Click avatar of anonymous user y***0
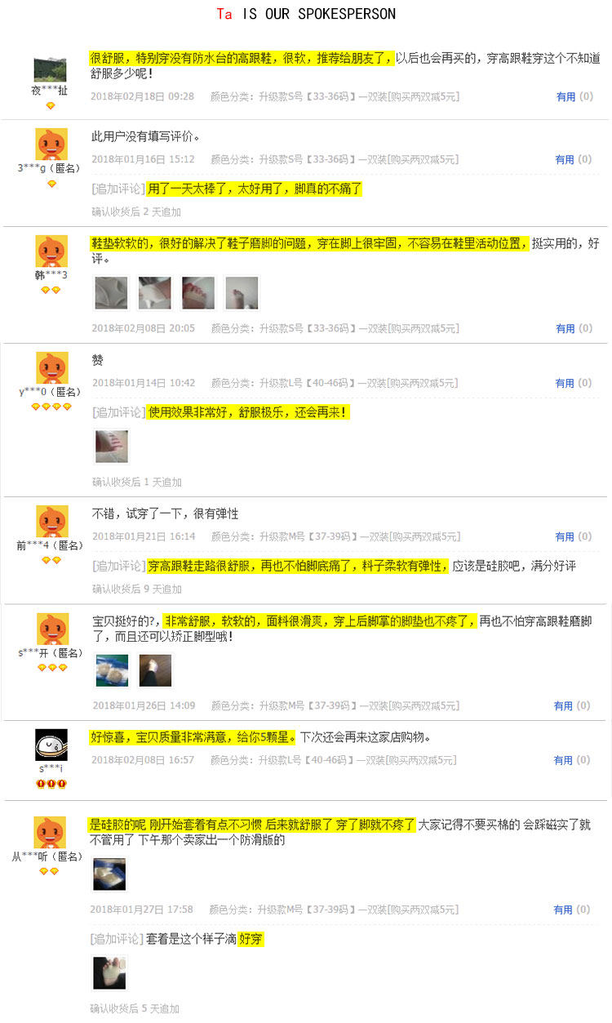 (51, 368)
